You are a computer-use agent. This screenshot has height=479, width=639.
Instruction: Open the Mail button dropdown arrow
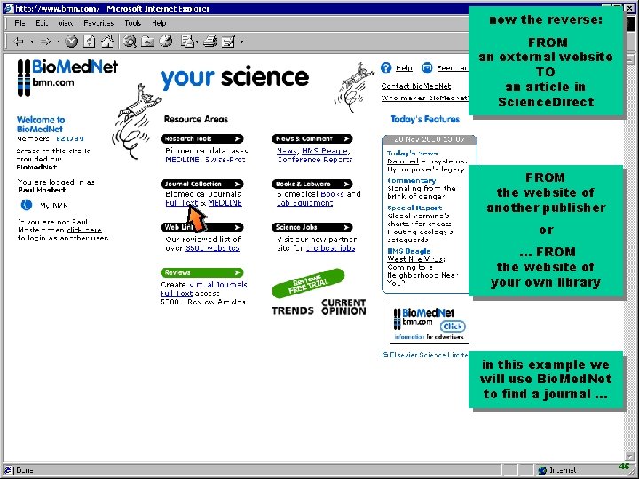click(x=197, y=42)
